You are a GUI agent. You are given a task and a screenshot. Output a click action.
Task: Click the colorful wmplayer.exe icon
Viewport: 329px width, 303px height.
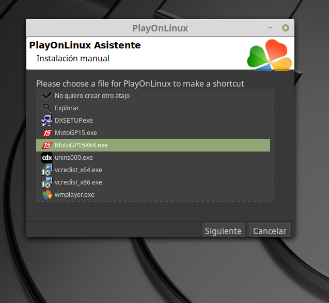47,195
